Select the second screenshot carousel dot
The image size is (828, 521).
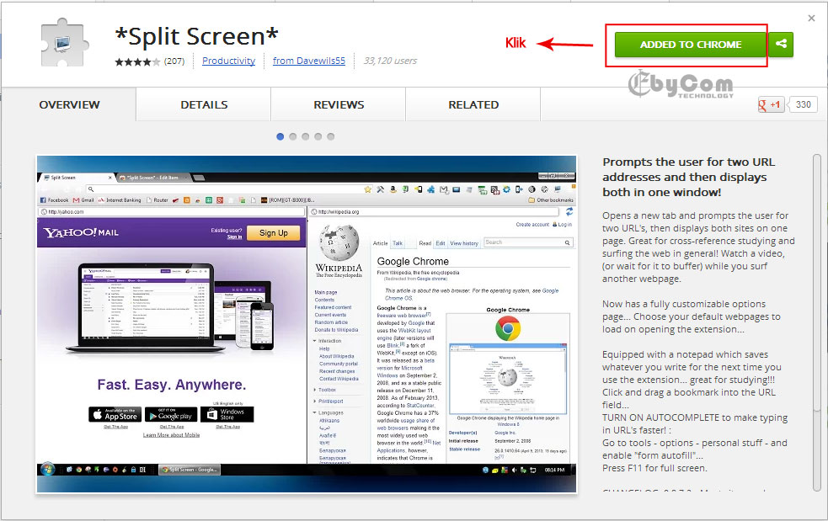tap(293, 136)
